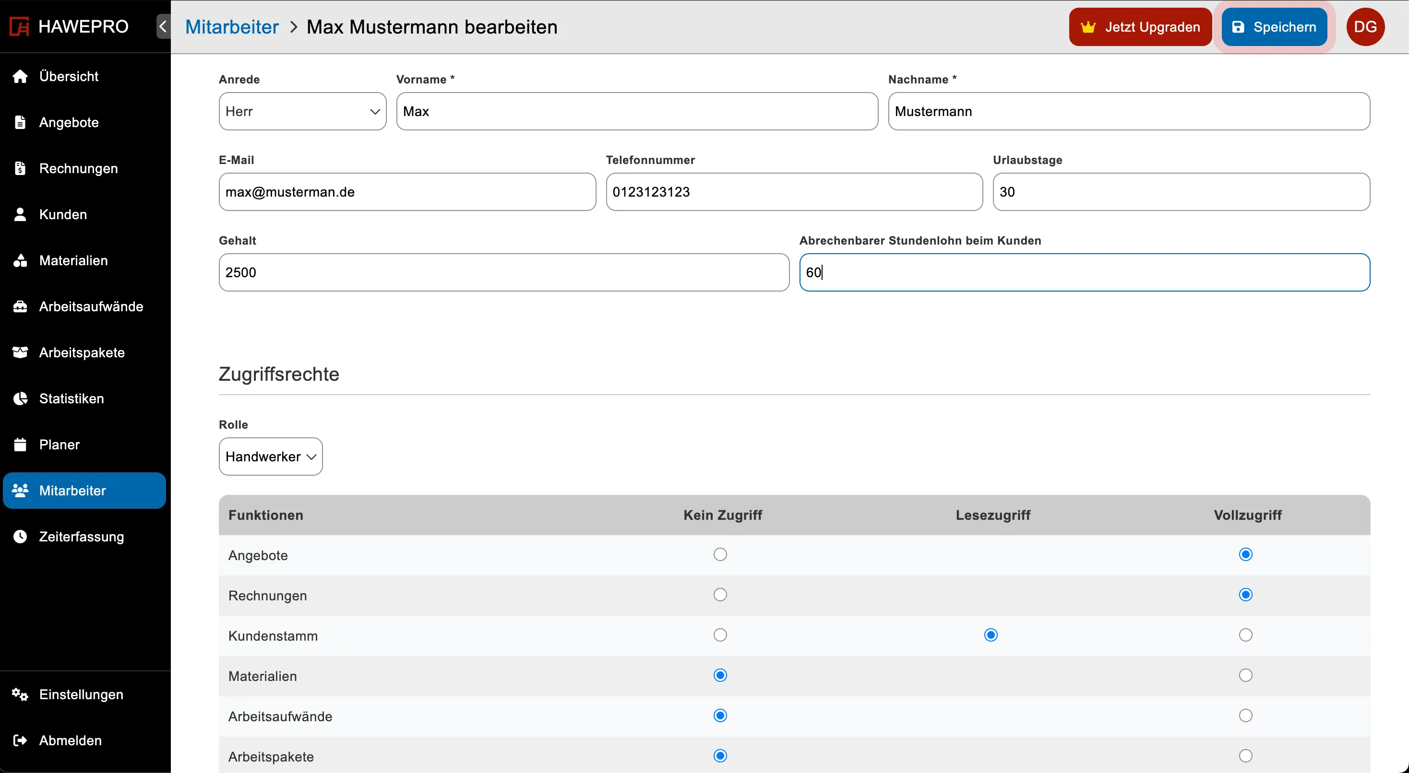The height and width of the screenshot is (773, 1409).
Task: Click the crown icon on Upgrade
Action: 1088,26
